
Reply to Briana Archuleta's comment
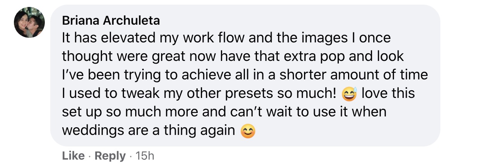[110, 156]
